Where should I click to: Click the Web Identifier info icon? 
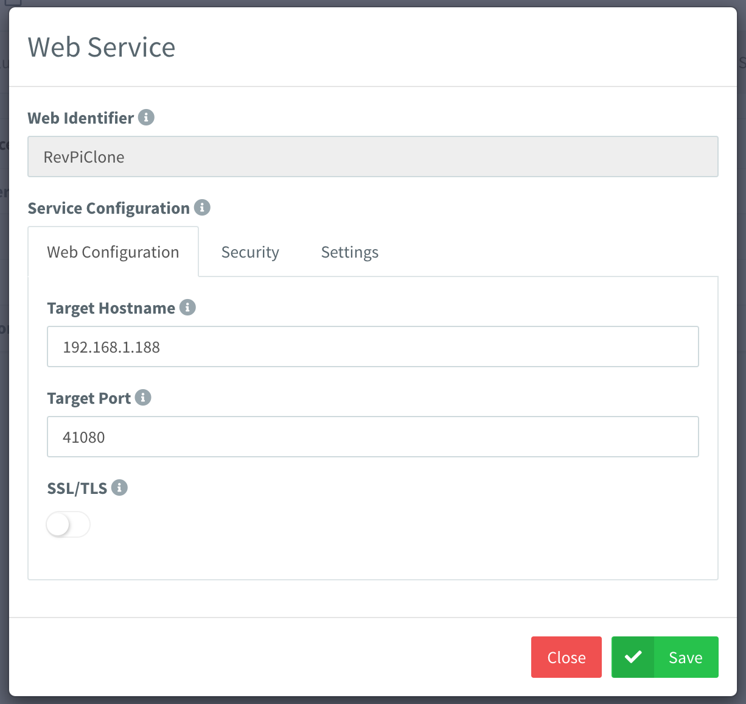click(146, 117)
